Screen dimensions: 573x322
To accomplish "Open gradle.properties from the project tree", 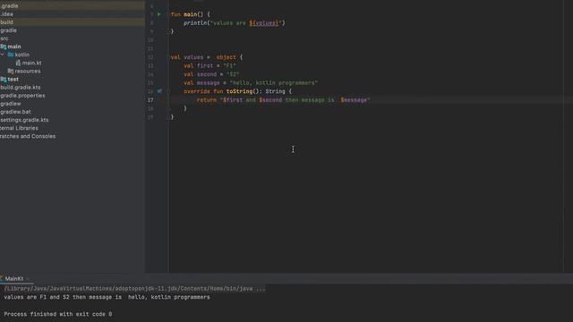I will (x=22, y=96).
